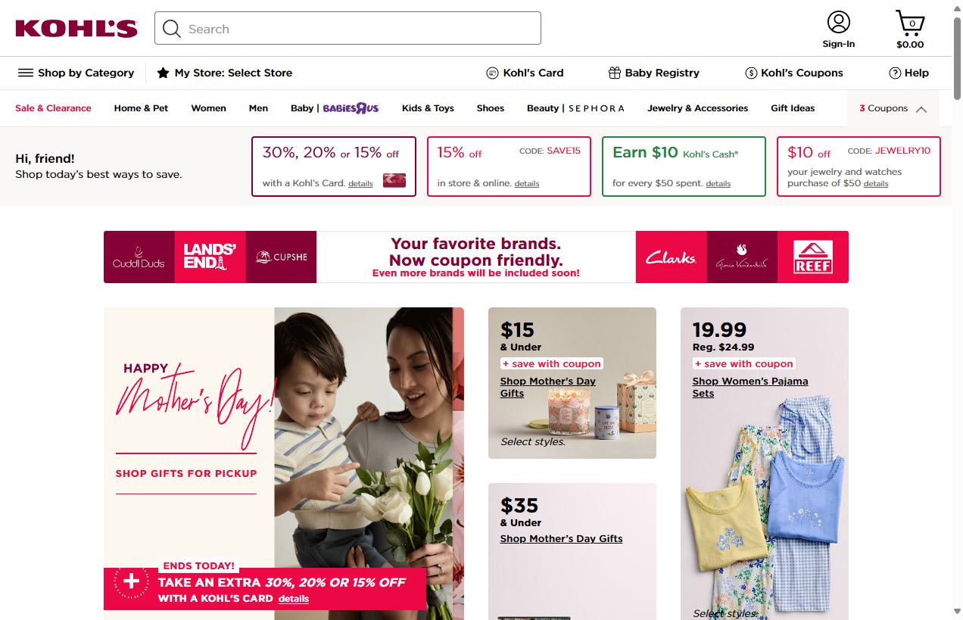Open the Shop by Category hamburger menu
This screenshot has height=620, width=963.
[x=26, y=73]
